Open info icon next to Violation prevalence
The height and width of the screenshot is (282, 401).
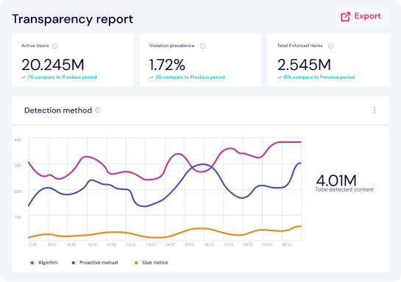tap(202, 46)
